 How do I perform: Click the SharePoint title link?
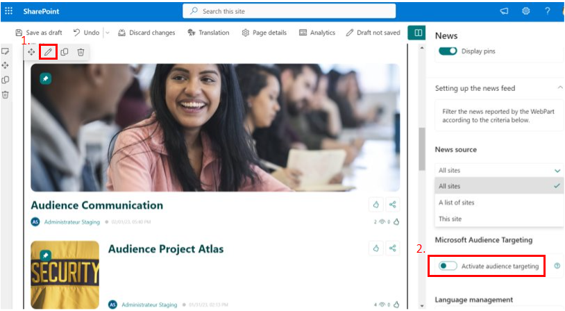pyautogui.click(x=41, y=12)
